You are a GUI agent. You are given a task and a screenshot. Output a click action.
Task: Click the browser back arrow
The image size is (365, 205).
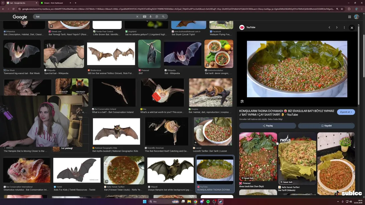click(3, 9)
